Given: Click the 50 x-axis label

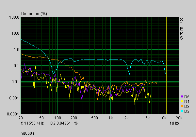Looking at the screenshot, I should coord(41,118).
